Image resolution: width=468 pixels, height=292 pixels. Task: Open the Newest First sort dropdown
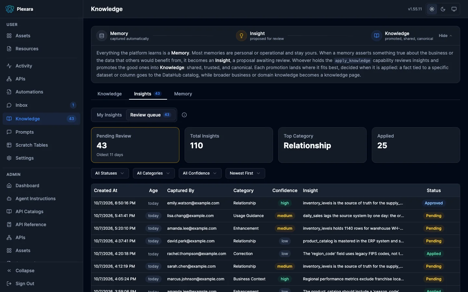coord(245,173)
